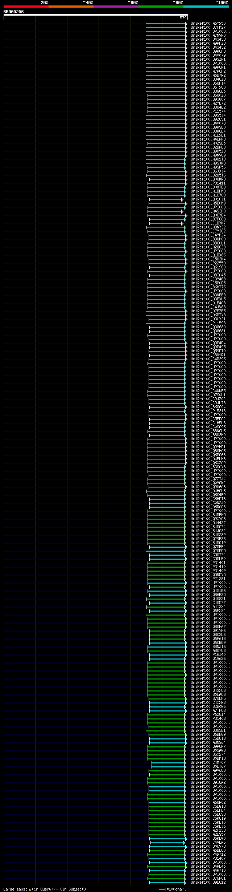Click the query name BB905256
The image size is (232, 892).
(13, 12)
